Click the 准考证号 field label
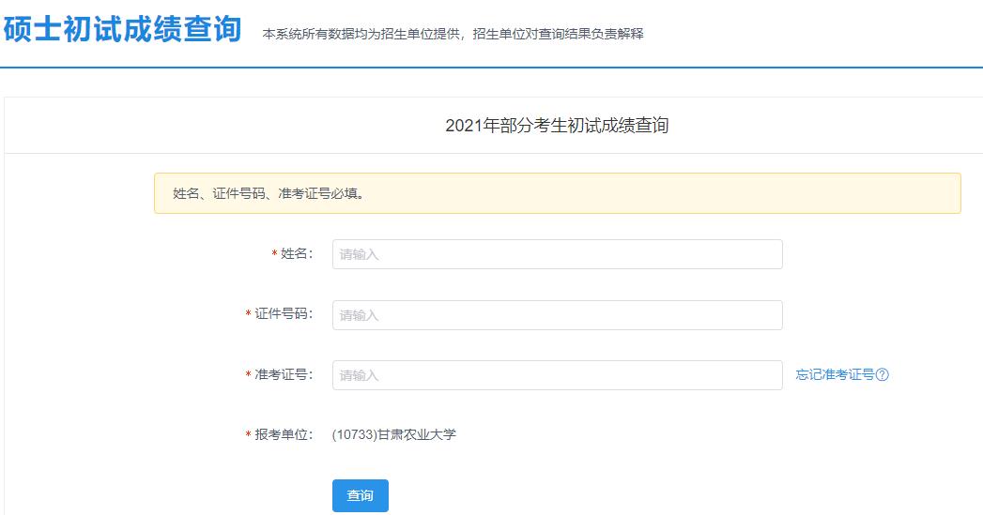The image size is (983, 515). (283, 374)
